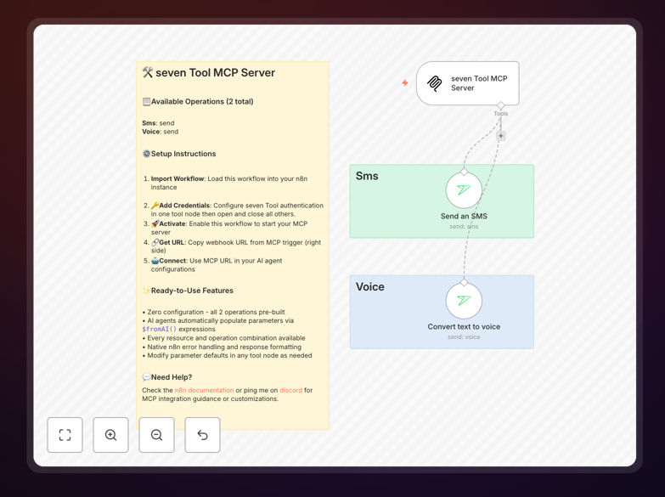Click the Tools diamond connector on MCP node
This screenshot has height=497, width=665.
[501, 104]
